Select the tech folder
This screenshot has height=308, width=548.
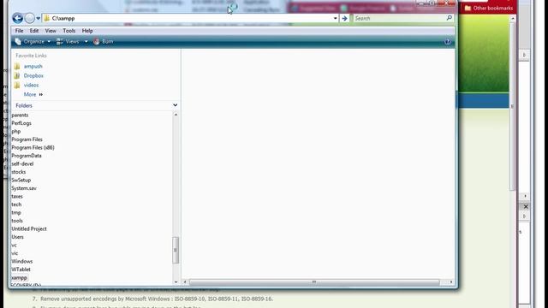(16, 204)
